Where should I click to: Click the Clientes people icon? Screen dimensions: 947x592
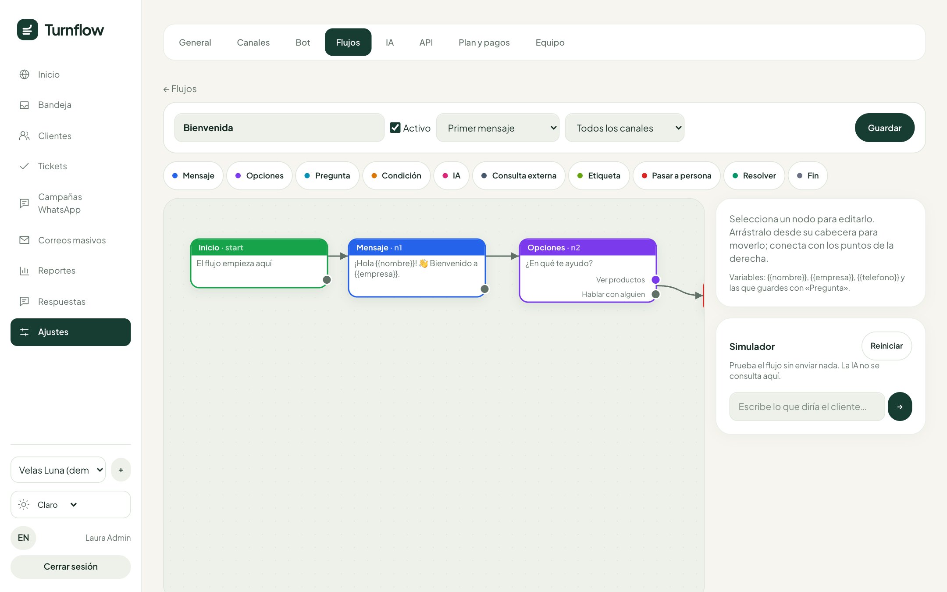tap(25, 136)
